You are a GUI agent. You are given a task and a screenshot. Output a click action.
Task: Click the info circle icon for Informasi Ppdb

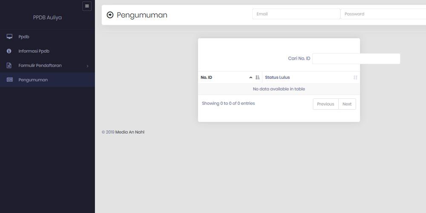[x=9, y=51]
